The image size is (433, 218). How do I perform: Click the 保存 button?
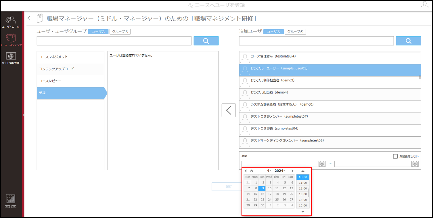[229, 186]
